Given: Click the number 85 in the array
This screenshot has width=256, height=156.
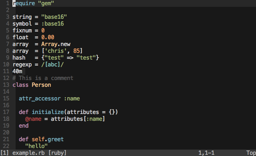Looking at the screenshot, I should [77, 51].
